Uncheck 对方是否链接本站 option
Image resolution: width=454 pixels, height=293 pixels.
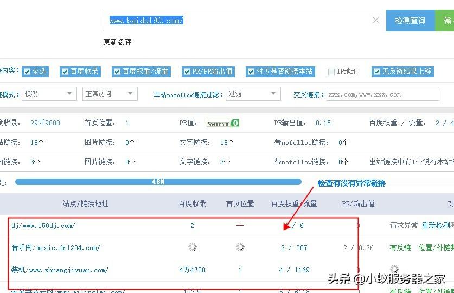(251, 72)
